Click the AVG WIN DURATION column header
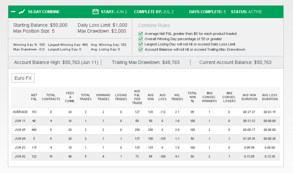The image size is (293, 173). [x=249, y=97]
